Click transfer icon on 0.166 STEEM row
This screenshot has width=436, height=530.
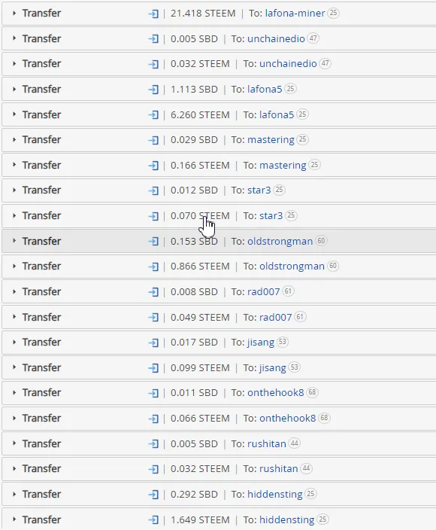pos(153,166)
